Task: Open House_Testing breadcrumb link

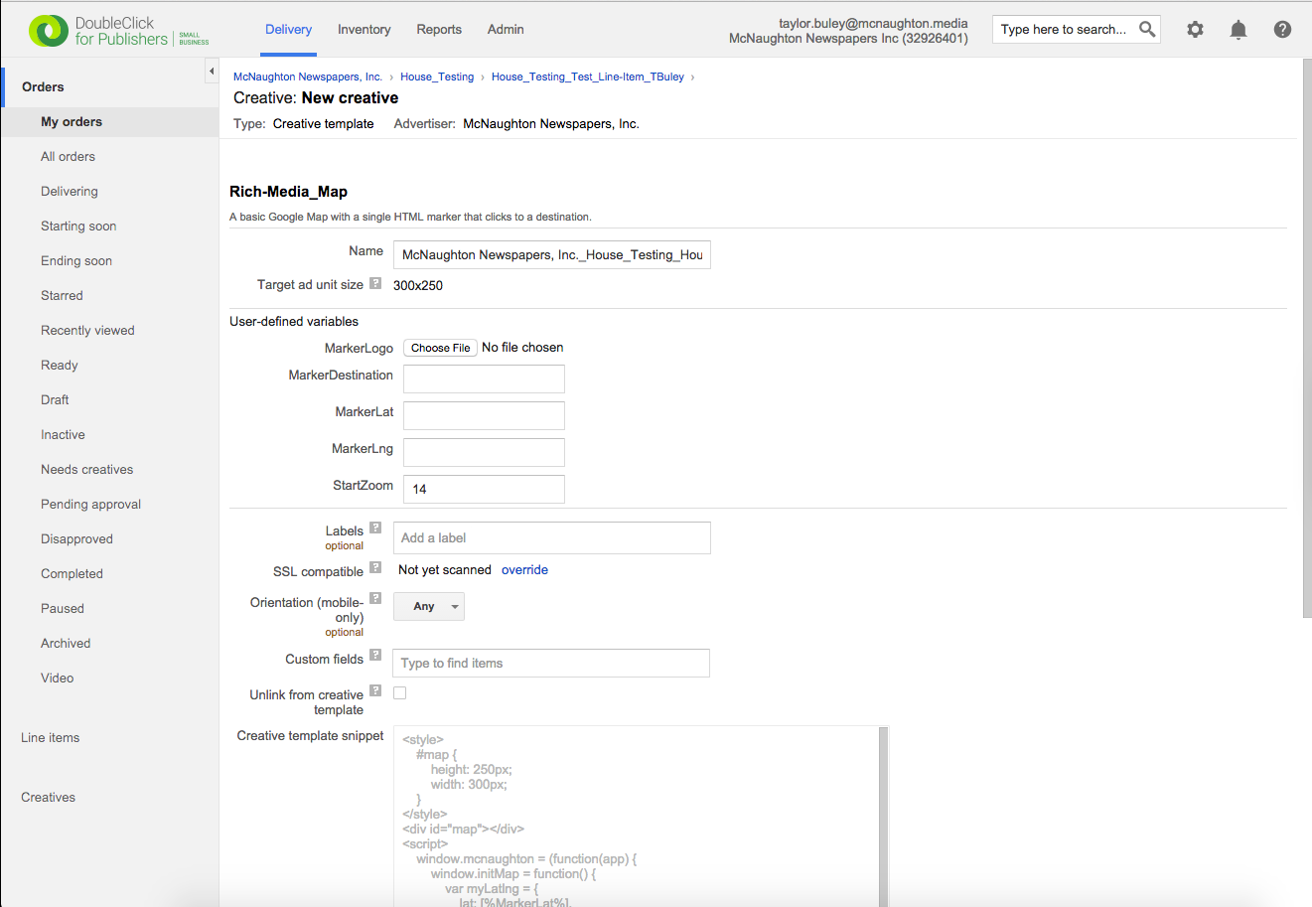Action: pyautogui.click(x=437, y=76)
